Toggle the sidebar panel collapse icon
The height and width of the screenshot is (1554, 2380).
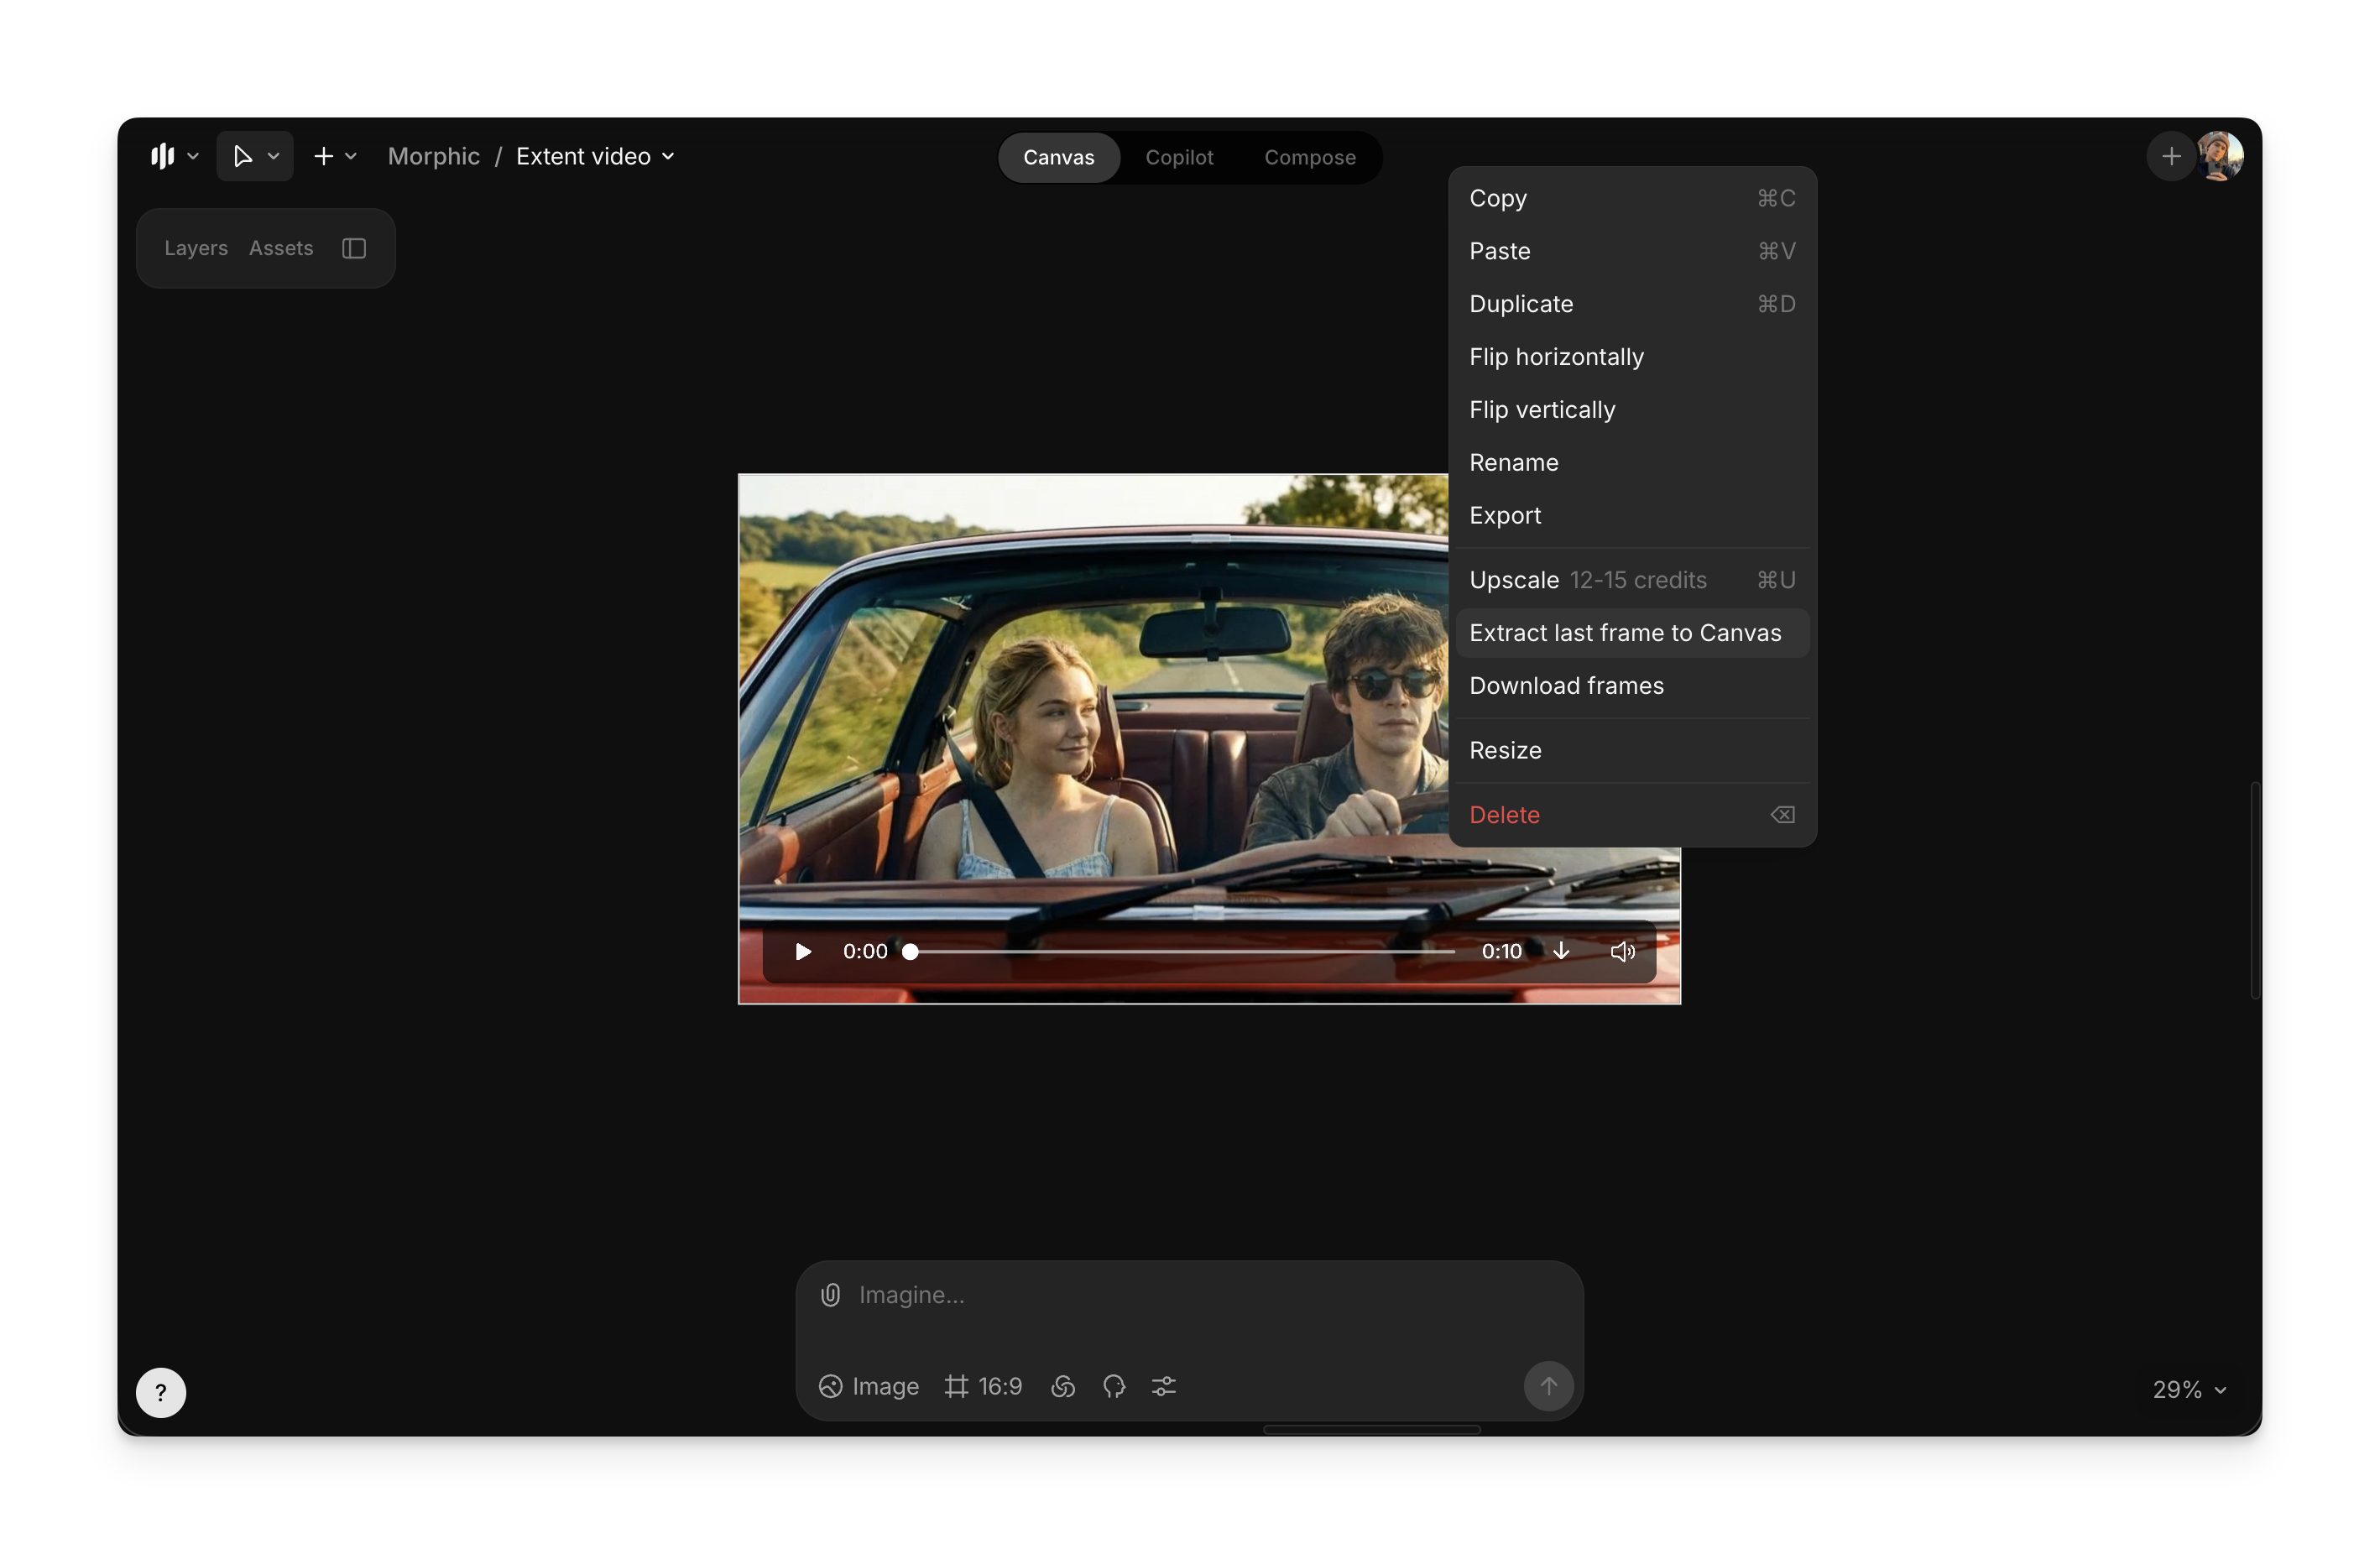click(354, 248)
